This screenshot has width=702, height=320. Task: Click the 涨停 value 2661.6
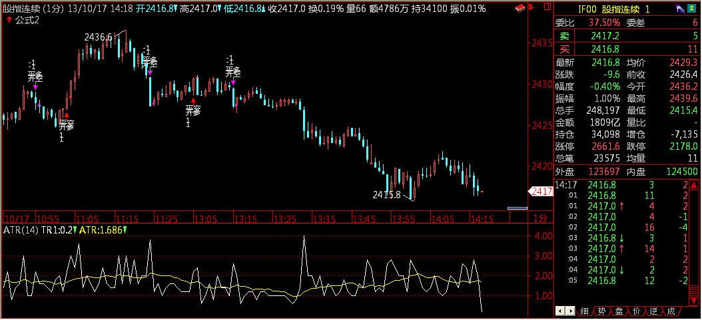605,146
